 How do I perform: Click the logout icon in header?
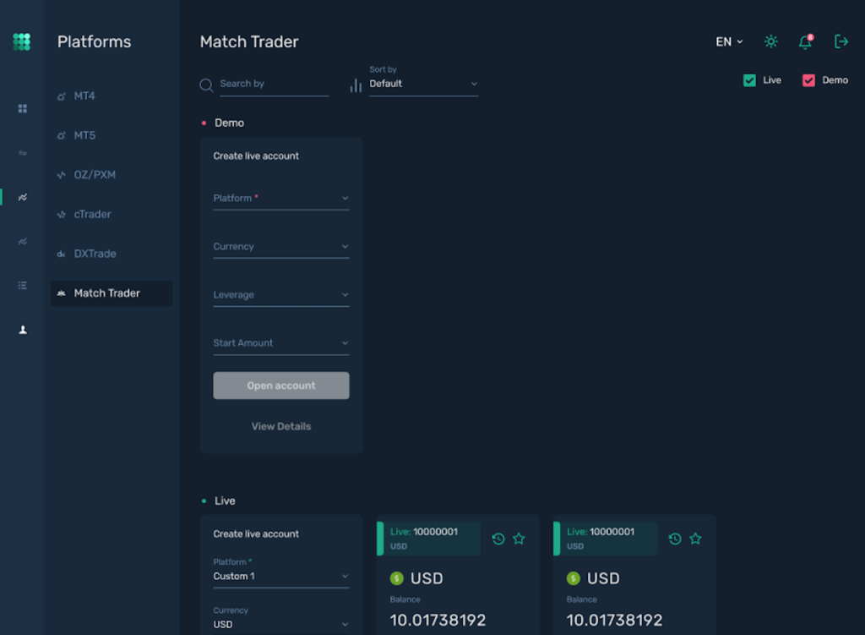[x=841, y=41]
